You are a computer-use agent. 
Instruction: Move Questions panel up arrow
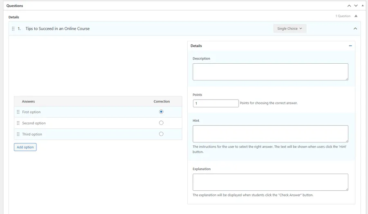pyautogui.click(x=349, y=6)
